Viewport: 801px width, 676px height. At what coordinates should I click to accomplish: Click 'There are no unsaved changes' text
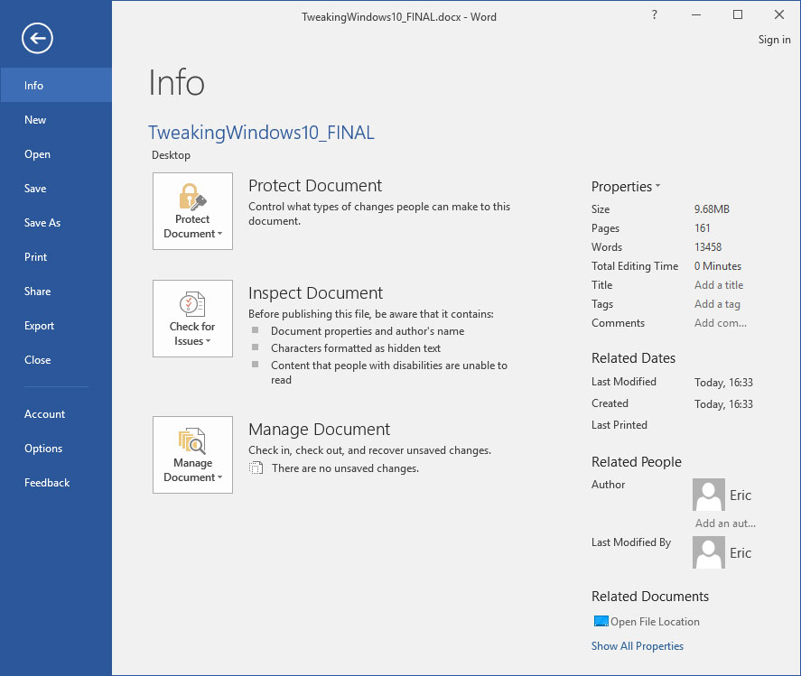click(345, 468)
